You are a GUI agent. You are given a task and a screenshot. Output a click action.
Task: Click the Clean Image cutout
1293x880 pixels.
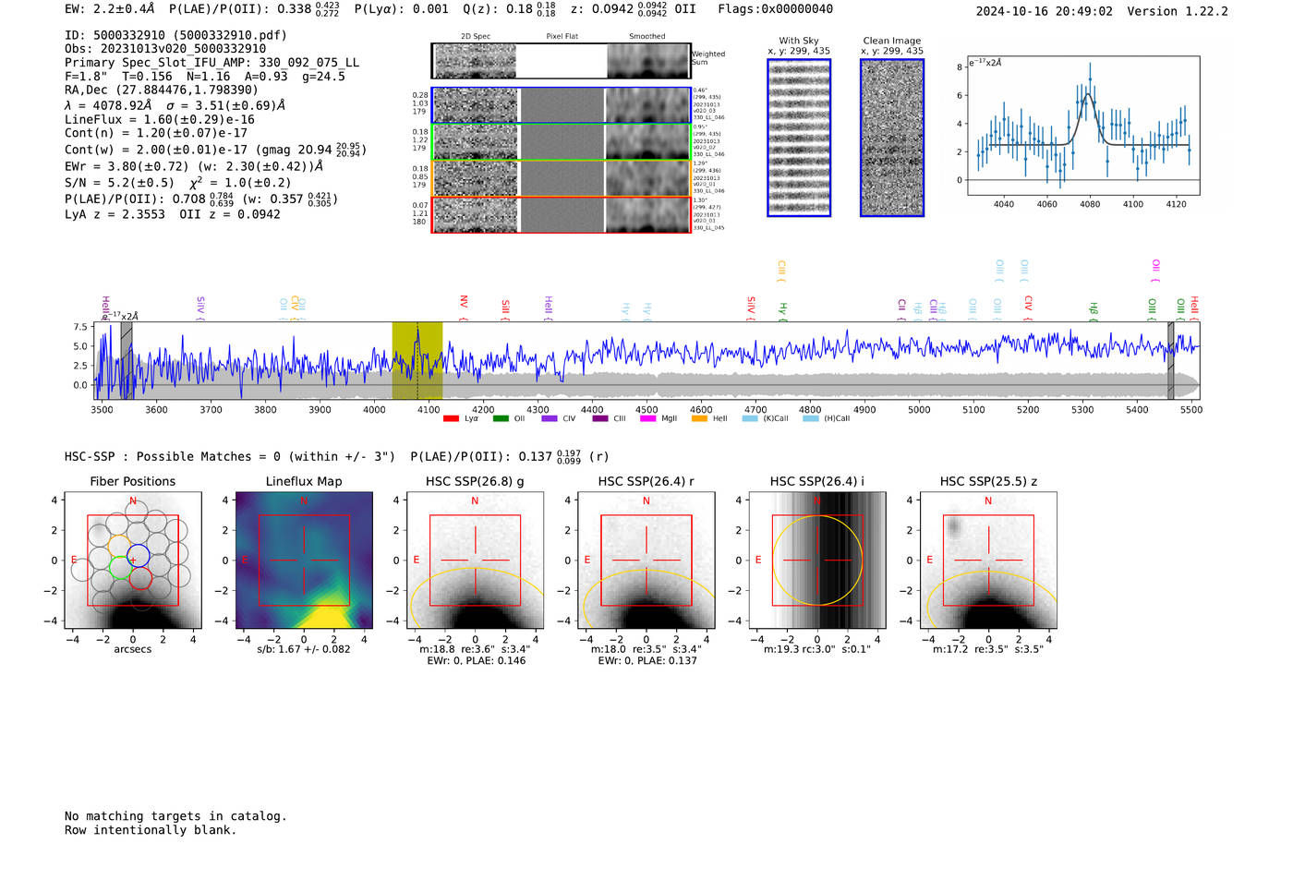pos(892,138)
